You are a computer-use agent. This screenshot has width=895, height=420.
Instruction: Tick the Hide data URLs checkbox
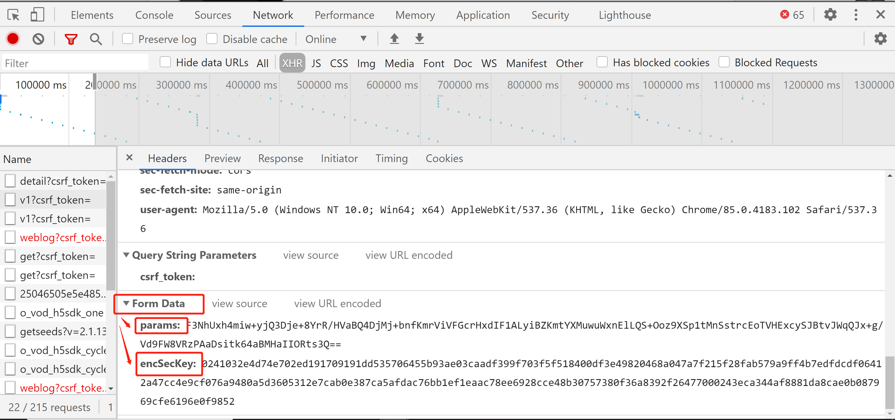[x=165, y=62]
